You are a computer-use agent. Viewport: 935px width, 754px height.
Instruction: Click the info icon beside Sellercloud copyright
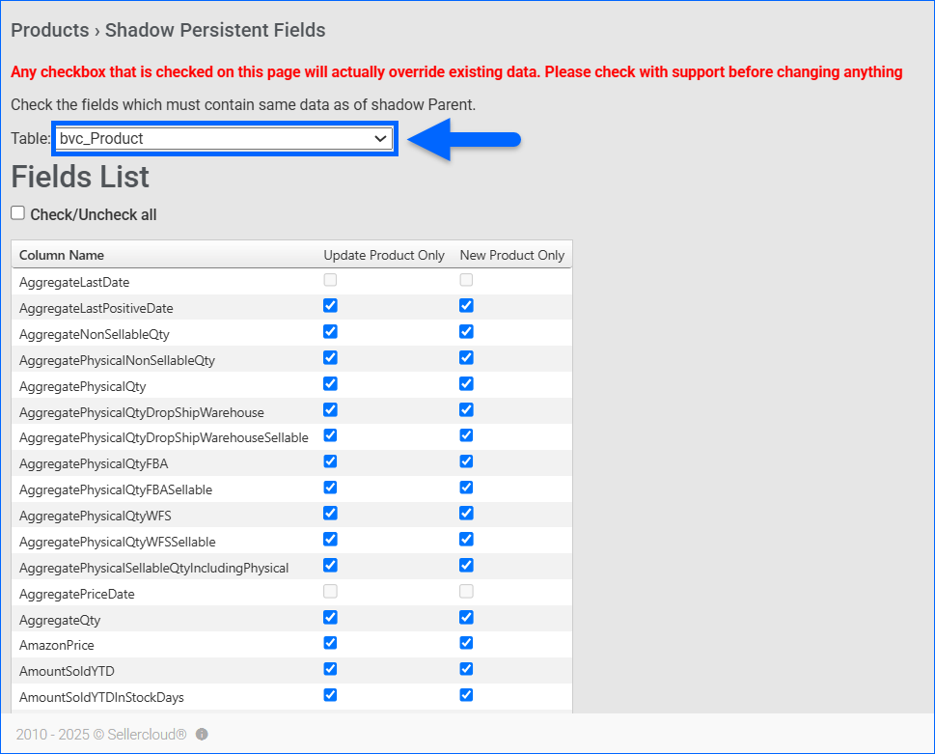pyautogui.click(x=202, y=735)
